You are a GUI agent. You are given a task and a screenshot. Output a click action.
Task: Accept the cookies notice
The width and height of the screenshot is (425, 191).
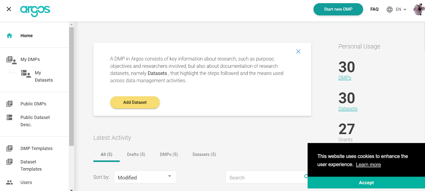coord(366,183)
